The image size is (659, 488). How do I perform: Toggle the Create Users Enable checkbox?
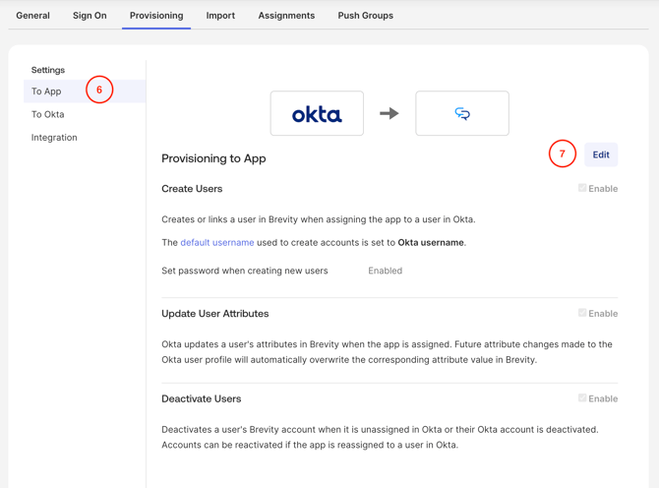pos(582,188)
